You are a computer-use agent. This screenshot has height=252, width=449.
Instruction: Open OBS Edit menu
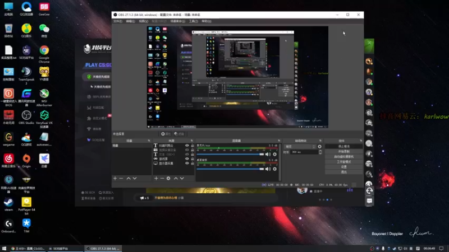(130, 21)
